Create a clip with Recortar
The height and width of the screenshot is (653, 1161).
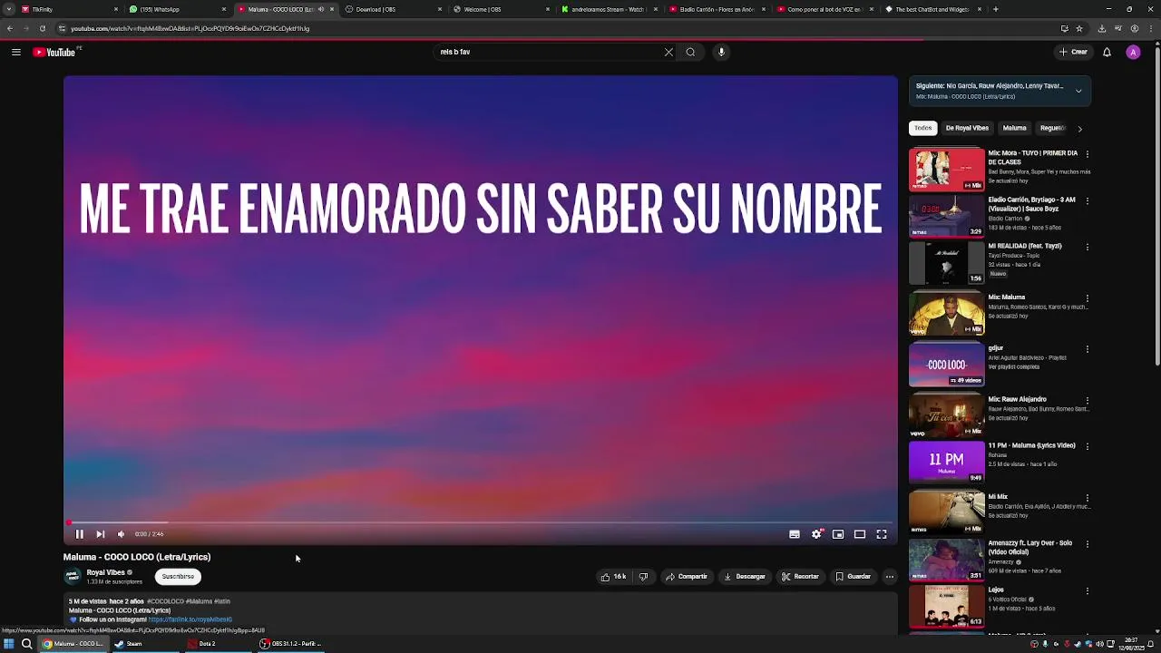[800, 577]
